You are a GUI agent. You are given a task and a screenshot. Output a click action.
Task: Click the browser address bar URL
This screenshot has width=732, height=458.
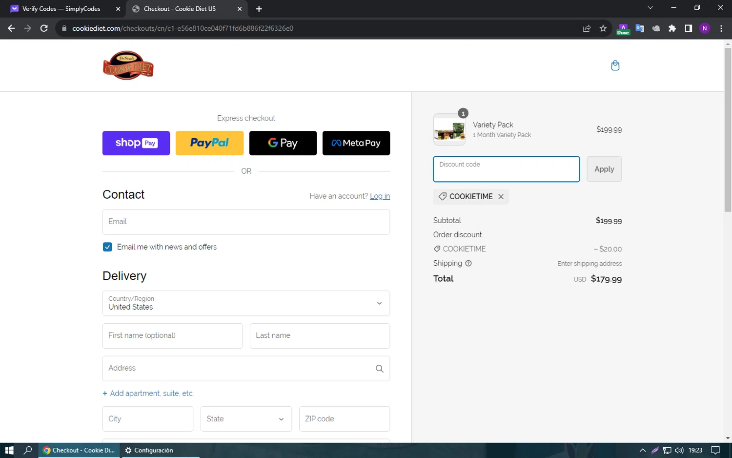tap(183, 28)
